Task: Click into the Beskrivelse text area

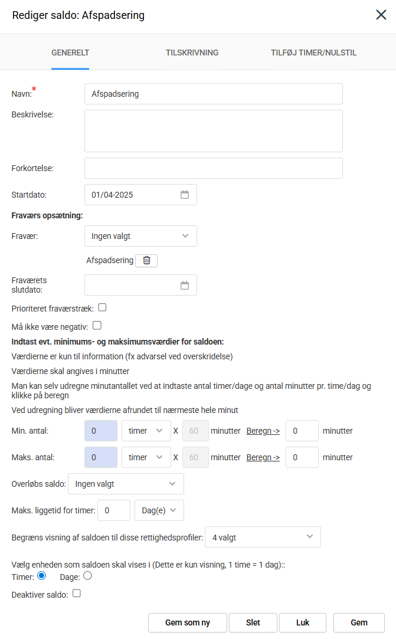Action: click(213, 131)
